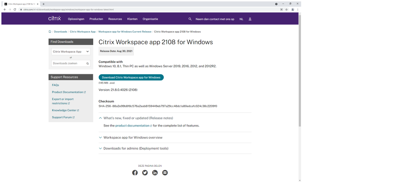
Task: Click the home icon in the breadcrumb
Action: (x=50, y=32)
